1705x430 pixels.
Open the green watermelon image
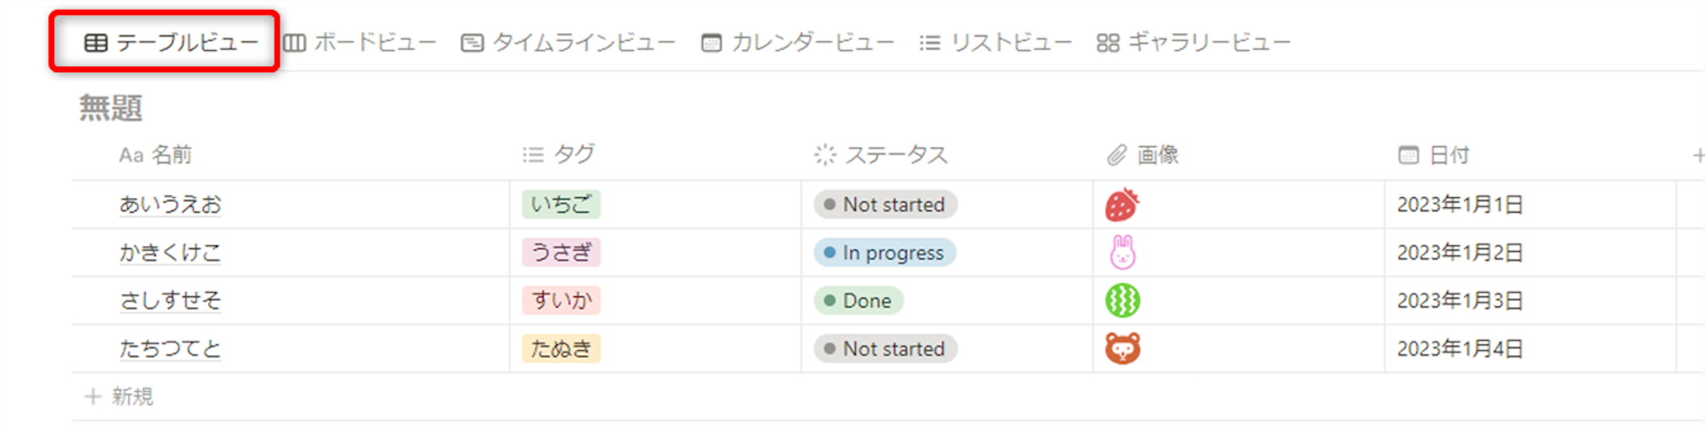click(1122, 300)
